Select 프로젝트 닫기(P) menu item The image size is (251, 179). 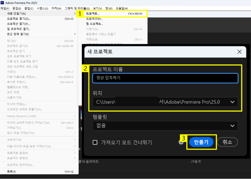coord(39,46)
